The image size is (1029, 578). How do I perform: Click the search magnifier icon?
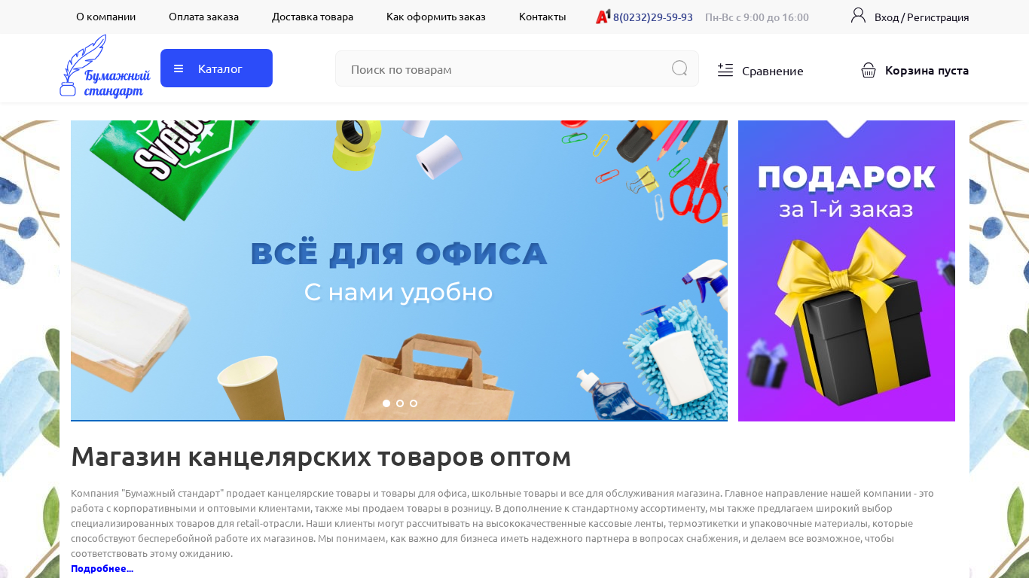pos(679,68)
